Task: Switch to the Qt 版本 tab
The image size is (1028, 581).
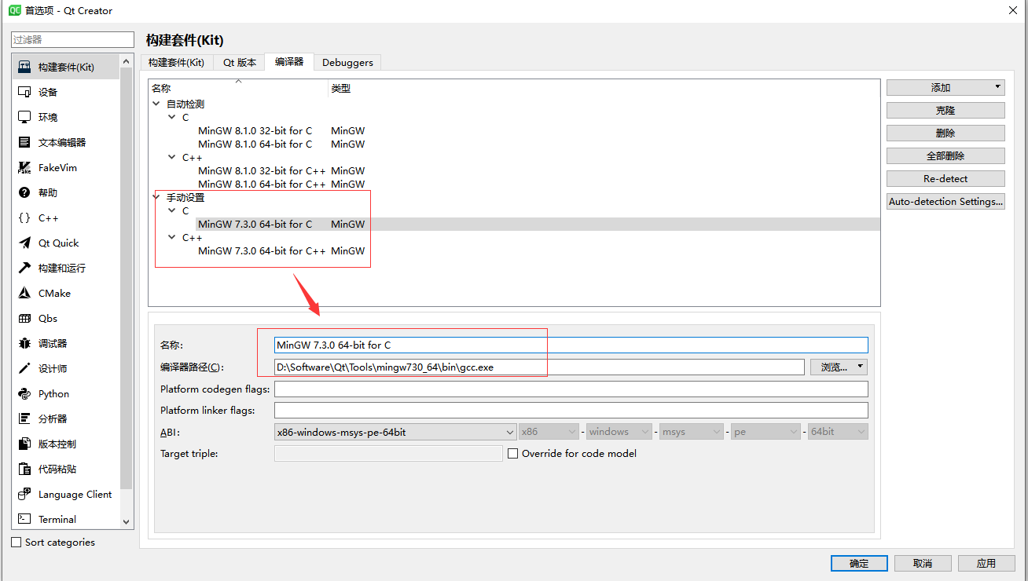Action: [240, 62]
